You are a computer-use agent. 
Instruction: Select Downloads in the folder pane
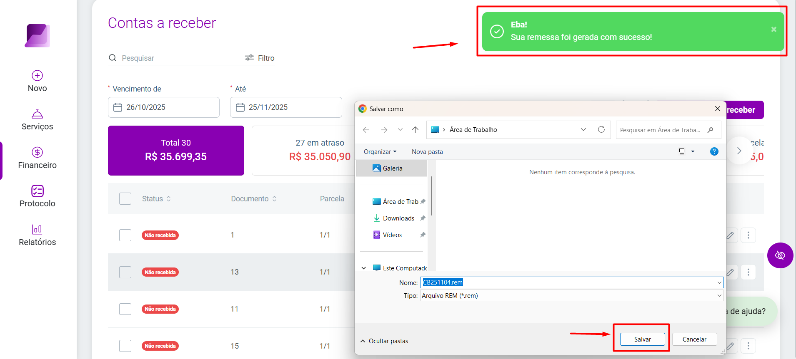coord(398,218)
